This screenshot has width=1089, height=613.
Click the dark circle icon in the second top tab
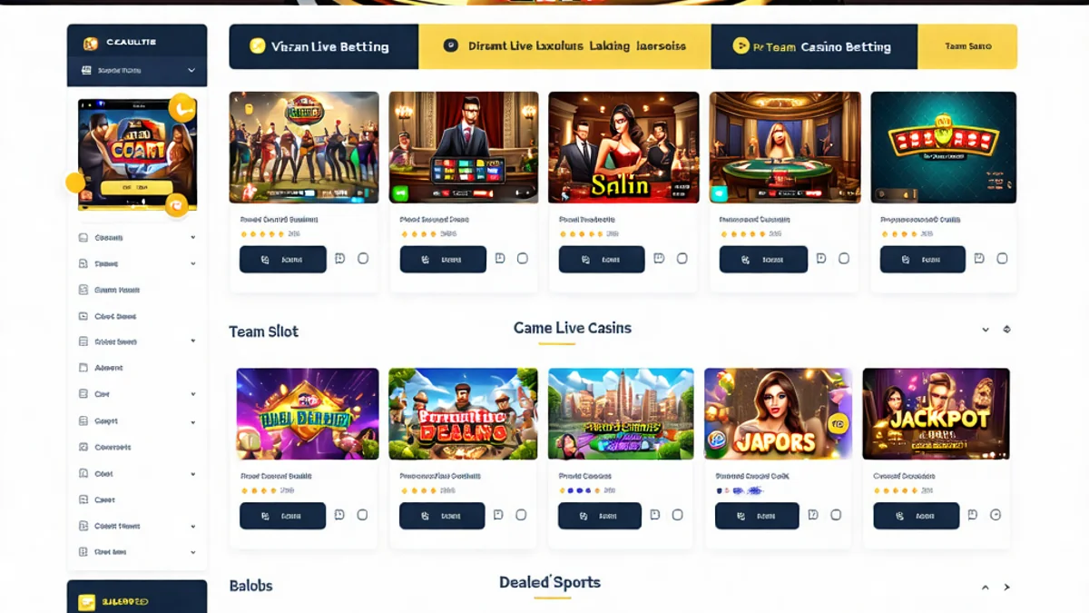tap(451, 45)
